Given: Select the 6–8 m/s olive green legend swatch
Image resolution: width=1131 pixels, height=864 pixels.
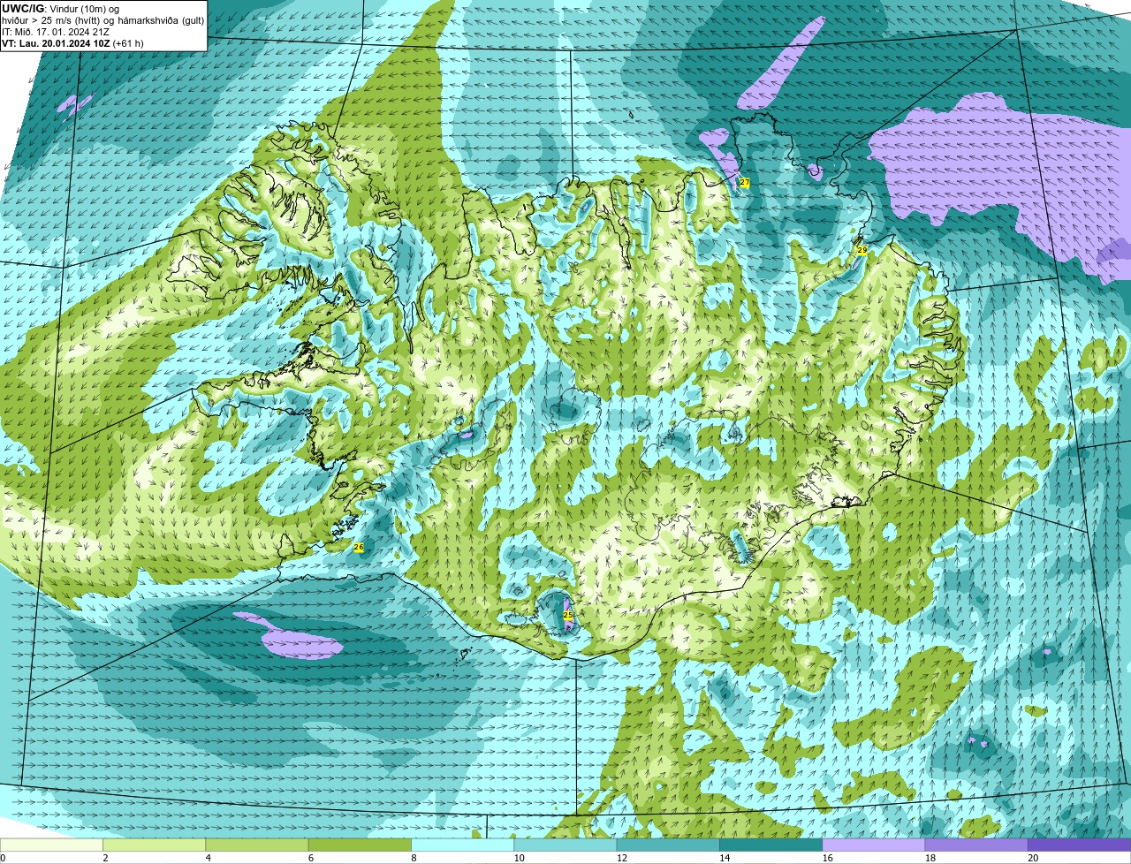Looking at the screenshot, I should 360,845.
